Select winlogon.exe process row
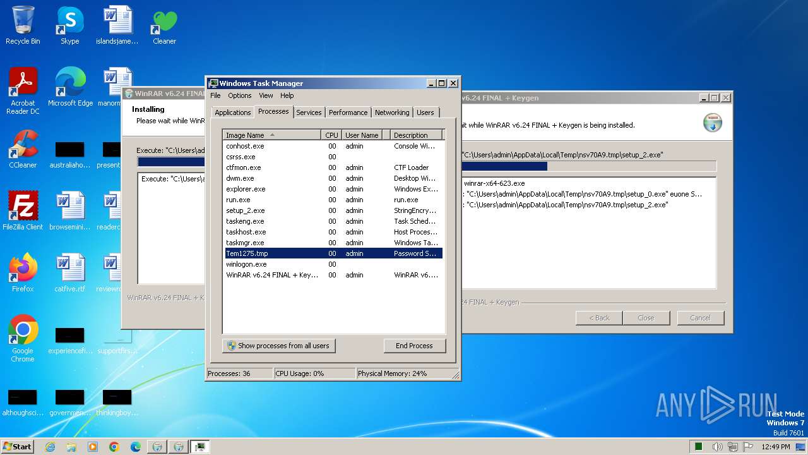The height and width of the screenshot is (455, 808). 333,264
